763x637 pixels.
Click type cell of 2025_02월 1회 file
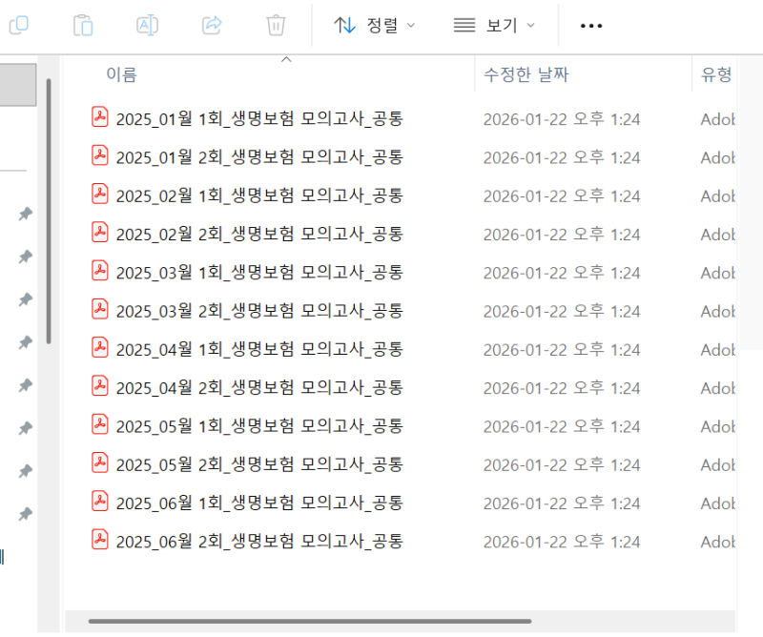718,196
